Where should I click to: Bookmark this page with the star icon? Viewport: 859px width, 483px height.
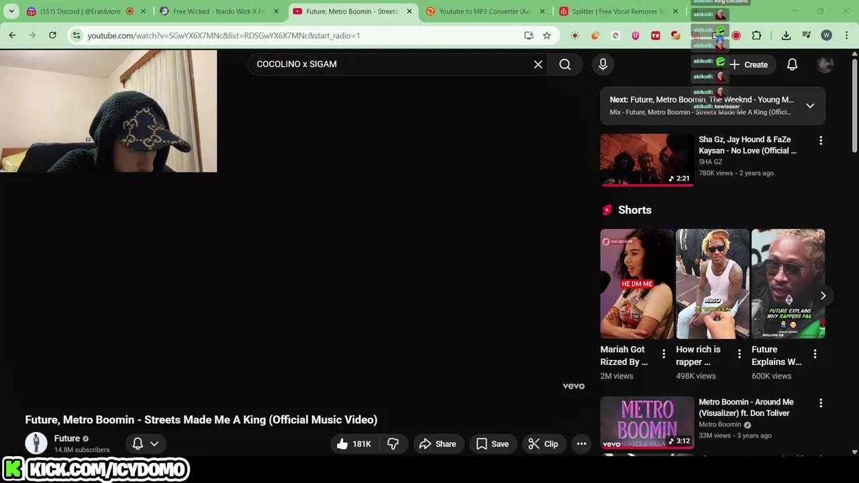pos(547,36)
